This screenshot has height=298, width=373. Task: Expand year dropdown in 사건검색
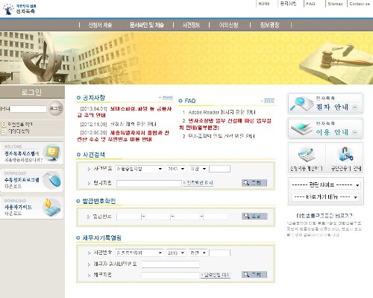click(176, 169)
